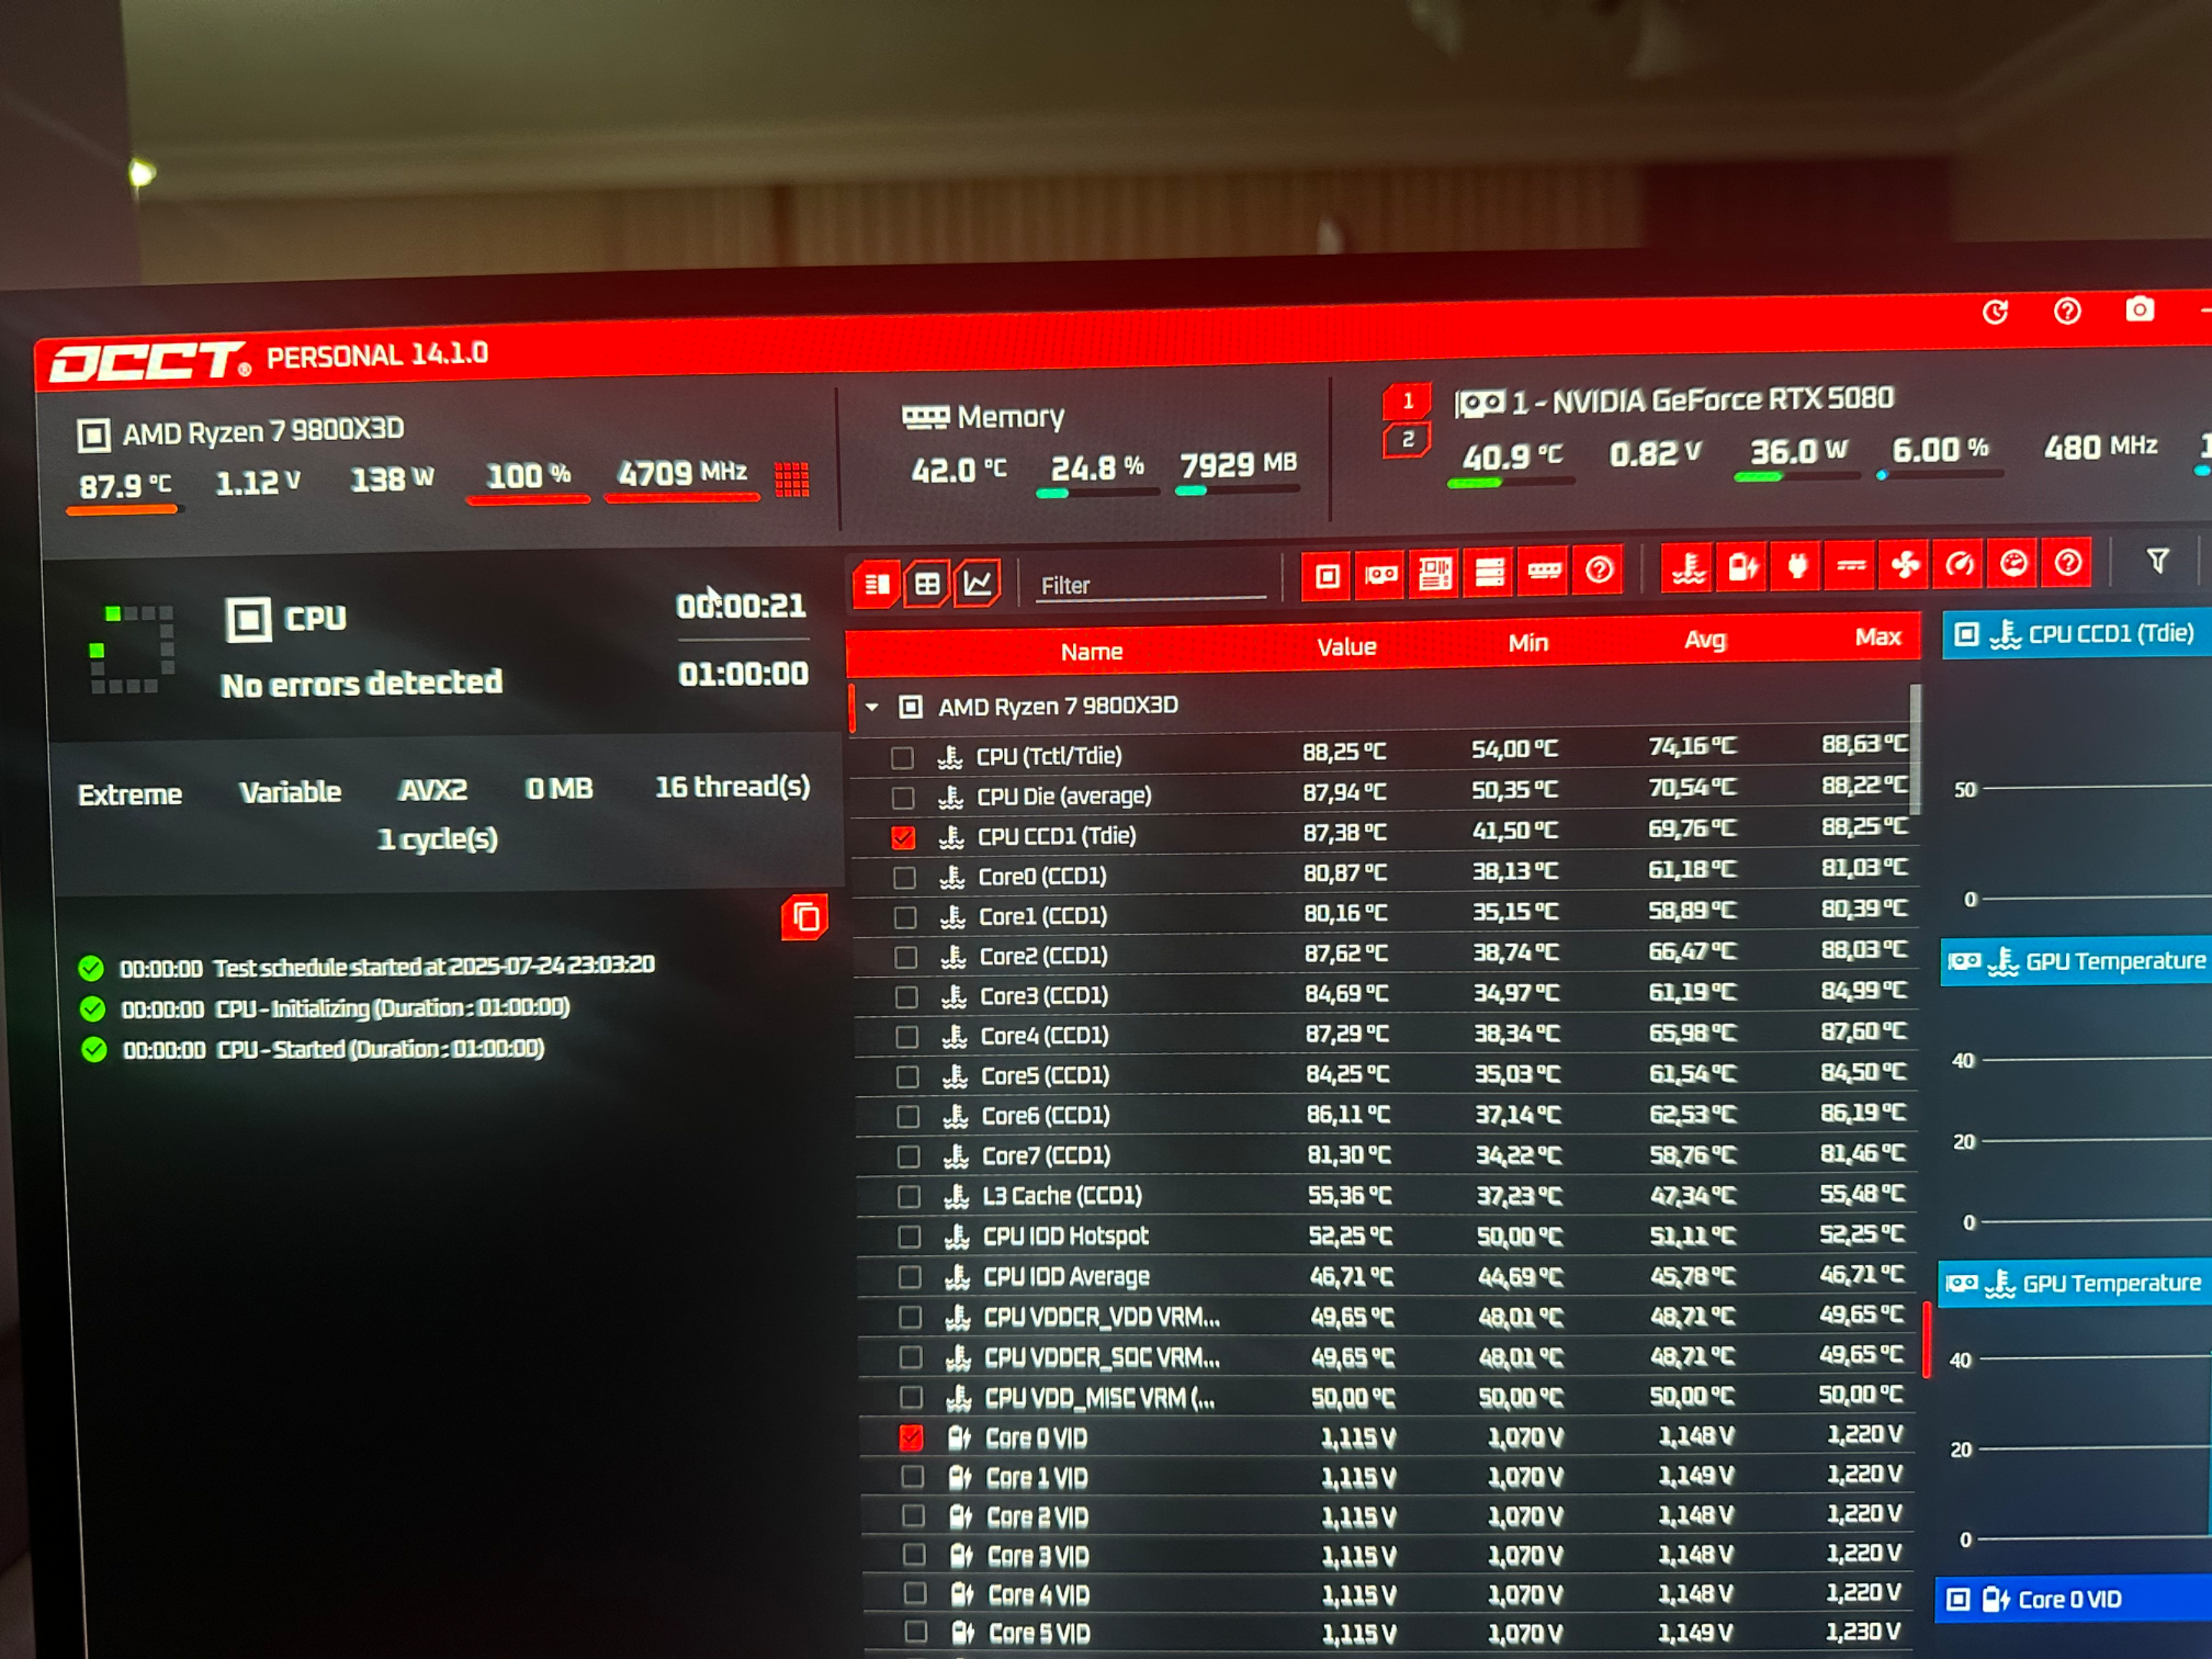2212x1659 pixels.
Task: Click the Extreme test mode label
Action: point(130,795)
